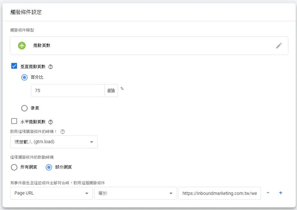Click the pencil edit icon for trigger type
Screen dimensions: 297x210
click(x=279, y=46)
